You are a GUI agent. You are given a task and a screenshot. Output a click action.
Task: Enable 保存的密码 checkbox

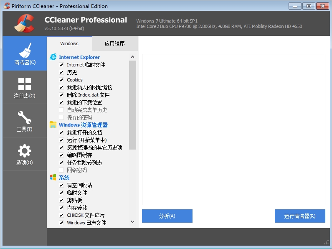[61, 117]
